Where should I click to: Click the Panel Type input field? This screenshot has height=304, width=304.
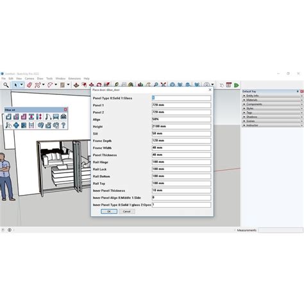[x=182, y=98]
